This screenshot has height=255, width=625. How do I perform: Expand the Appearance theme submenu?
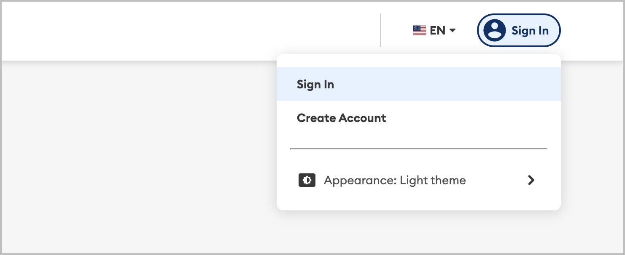click(x=419, y=180)
